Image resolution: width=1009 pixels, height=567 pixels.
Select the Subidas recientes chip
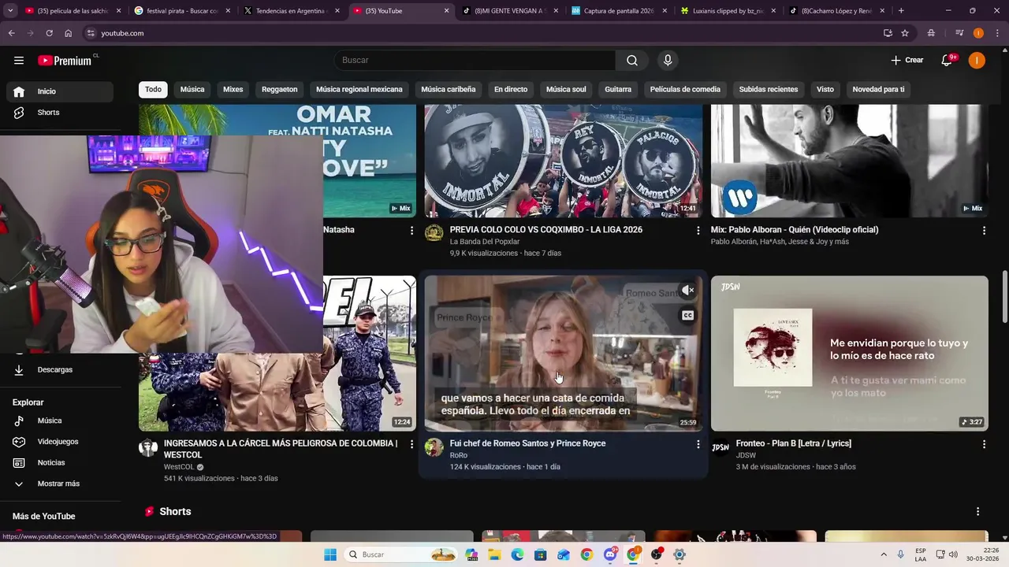pos(769,90)
